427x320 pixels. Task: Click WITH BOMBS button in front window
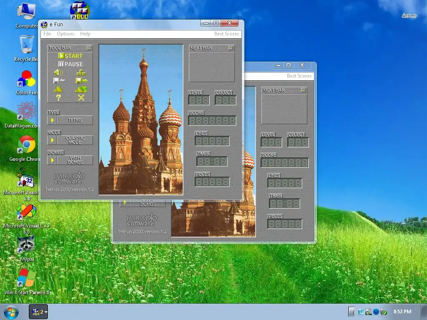[75, 160]
